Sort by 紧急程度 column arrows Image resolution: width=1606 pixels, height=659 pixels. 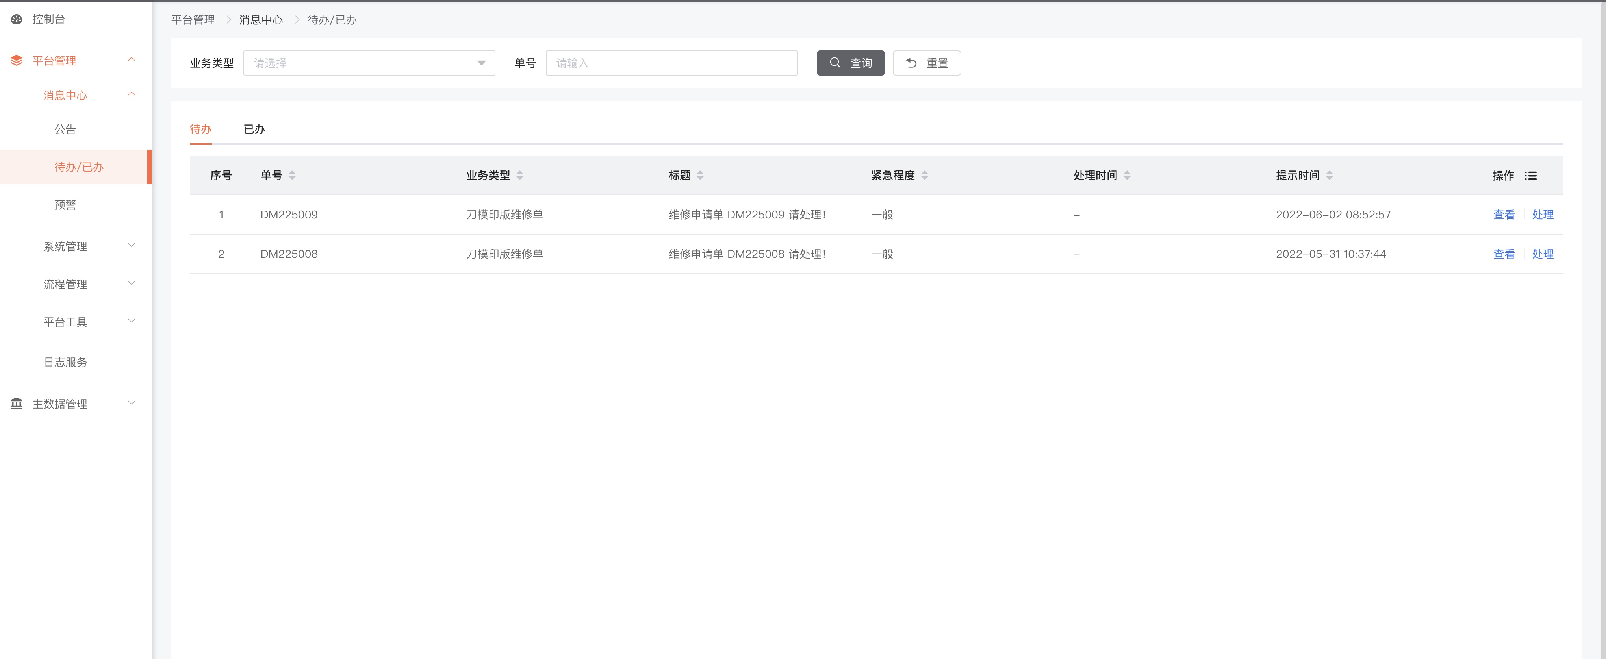pyautogui.click(x=925, y=176)
